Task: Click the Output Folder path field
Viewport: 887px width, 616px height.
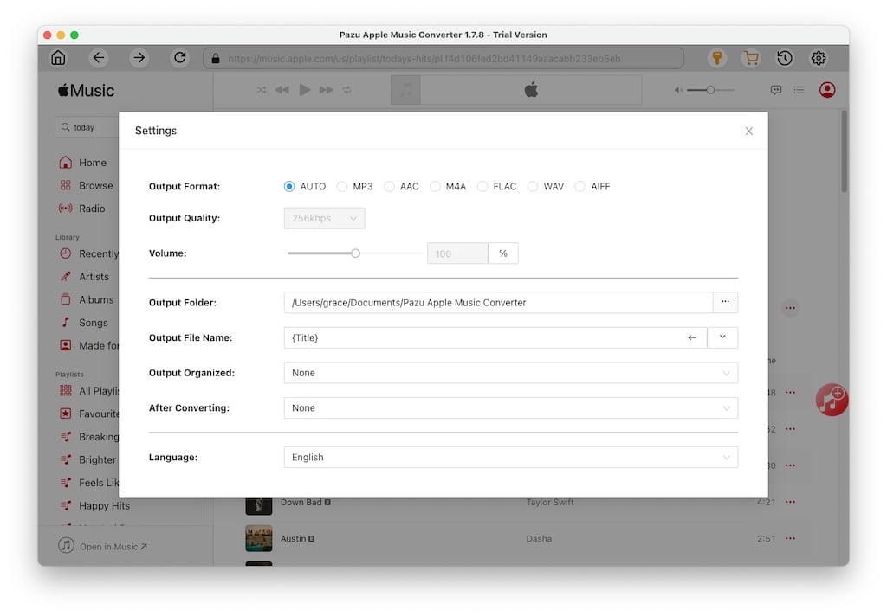Action: click(x=498, y=302)
